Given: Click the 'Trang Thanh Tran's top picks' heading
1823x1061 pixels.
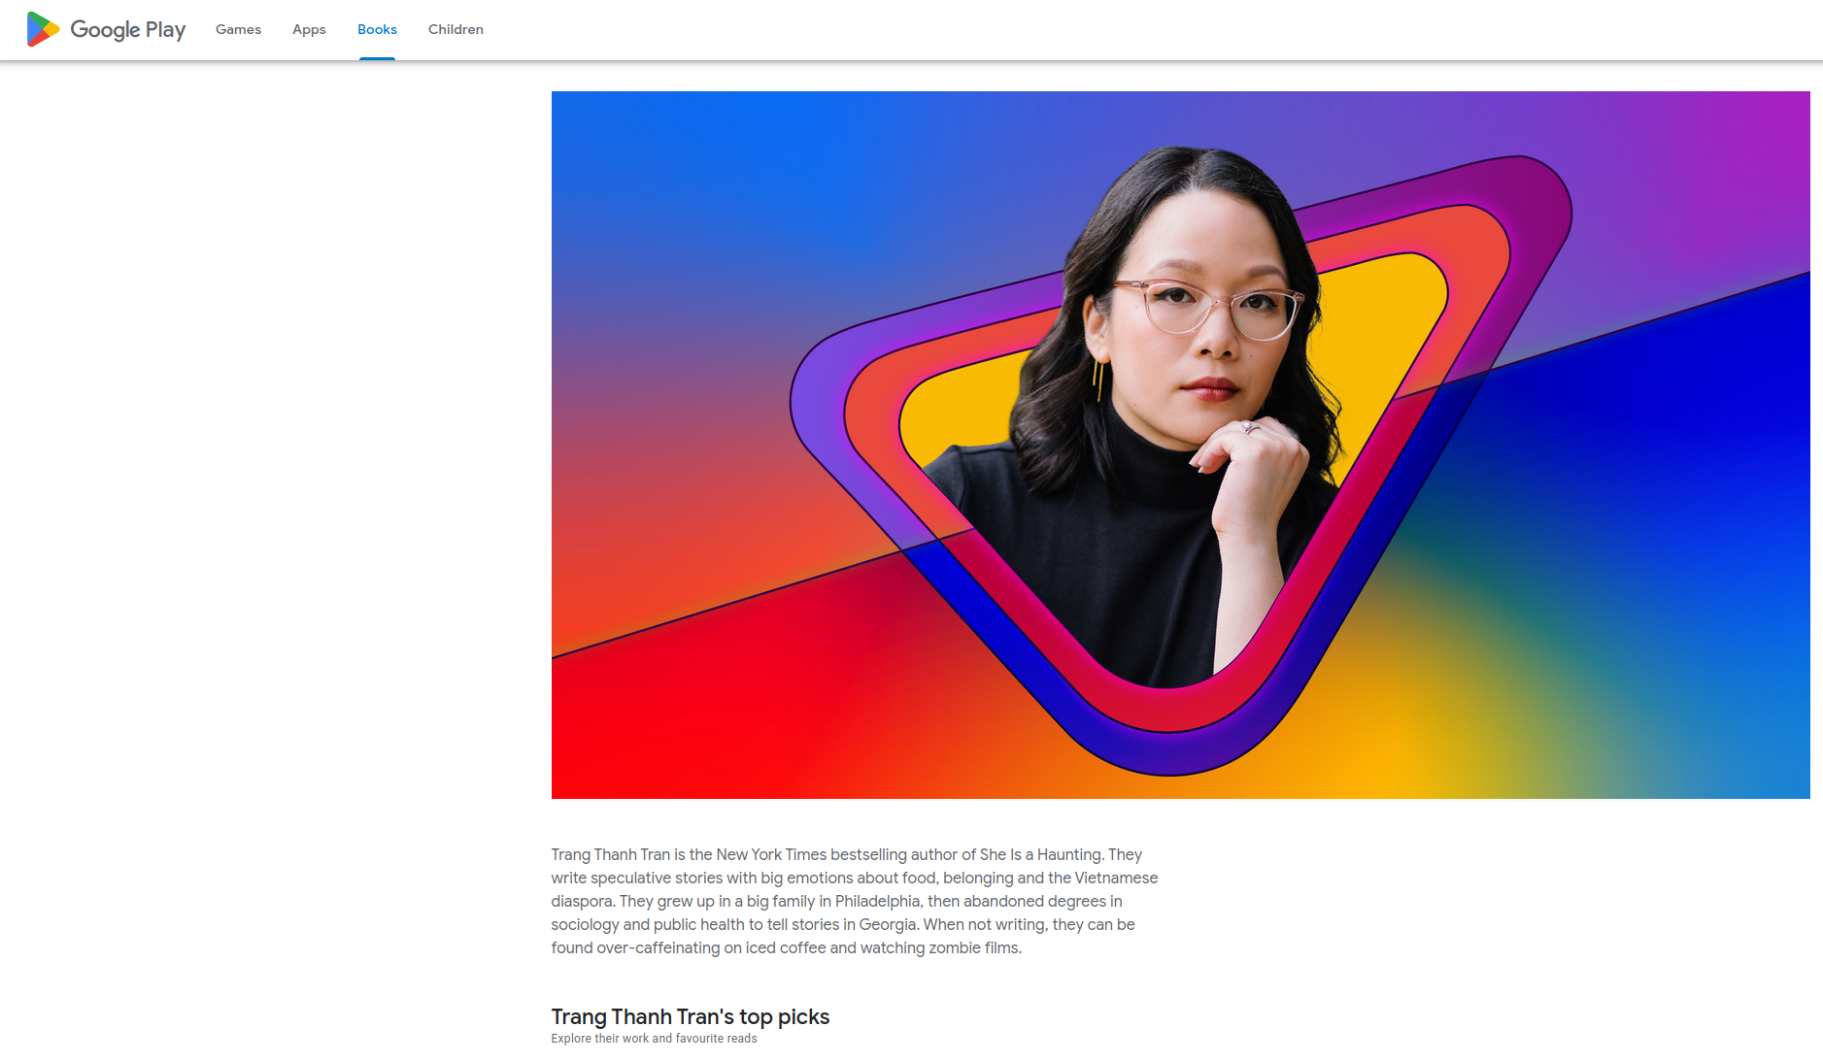Looking at the screenshot, I should pyautogui.click(x=691, y=1016).
